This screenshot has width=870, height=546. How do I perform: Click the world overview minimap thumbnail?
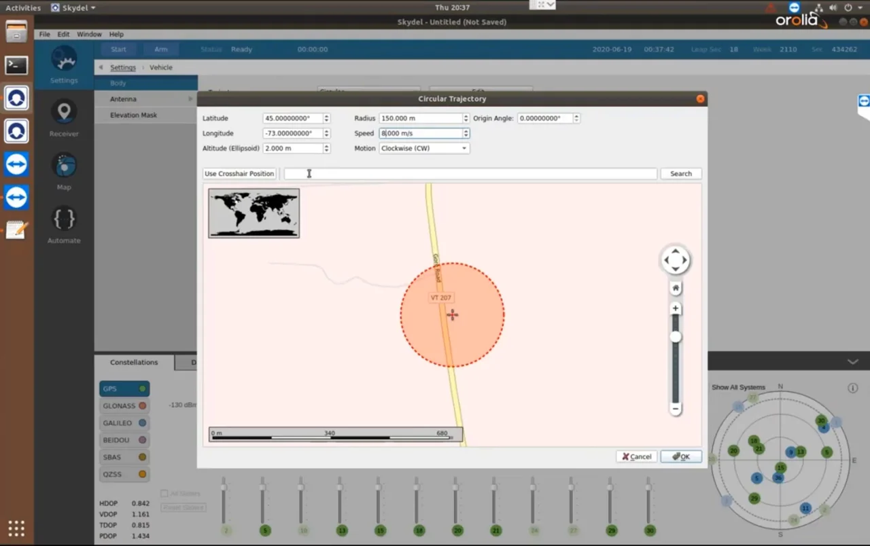(254, 213)
